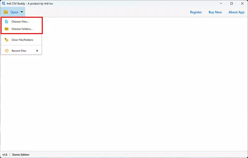Click the Demo Edition status bar text
Viewport: 248px width, 158px height.
coord(21,155)
